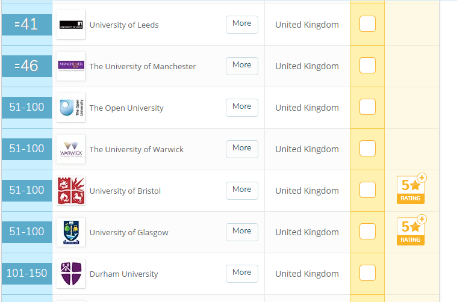Select the University of Bristol crest

click(70, 191)
